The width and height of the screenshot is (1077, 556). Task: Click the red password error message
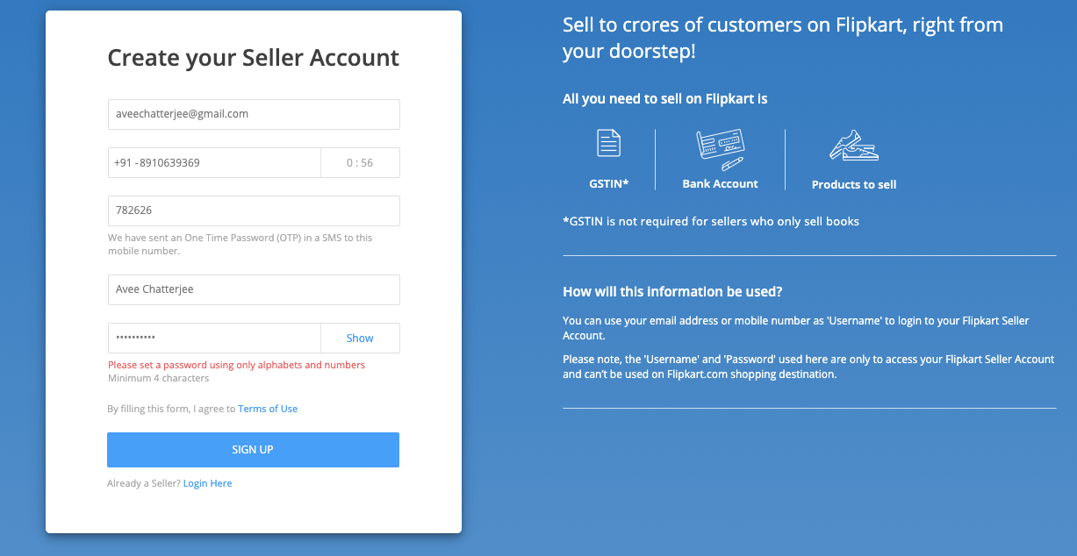point(236,365)
